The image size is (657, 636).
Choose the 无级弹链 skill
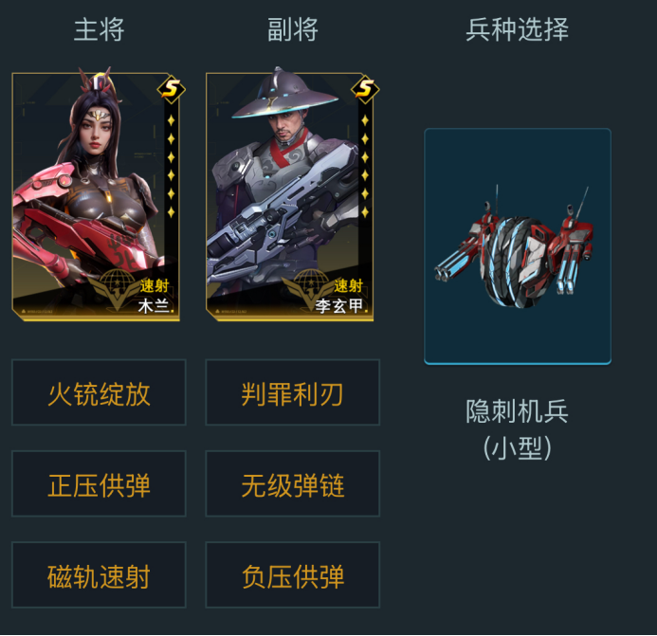[292, 484]
